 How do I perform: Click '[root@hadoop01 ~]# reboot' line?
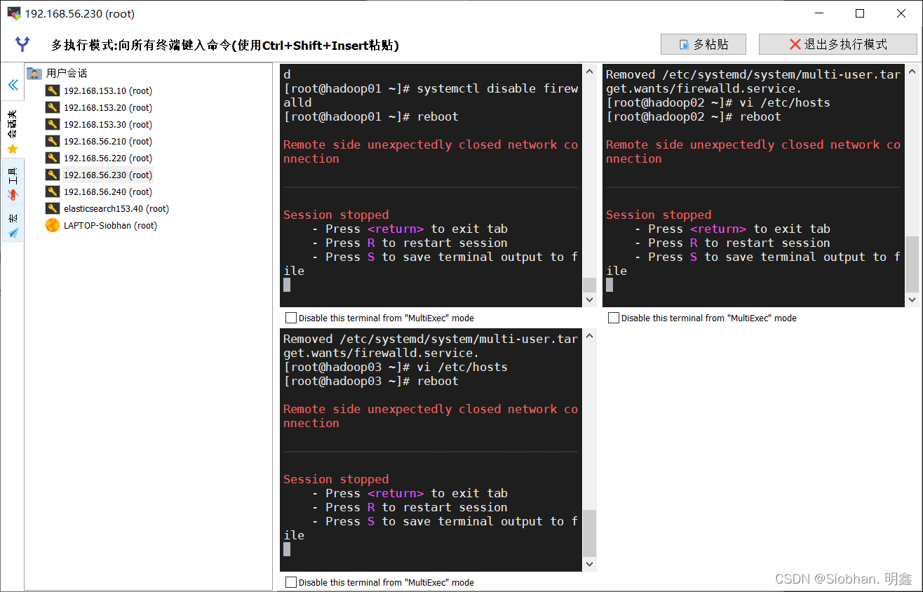[x=371, y=116]
